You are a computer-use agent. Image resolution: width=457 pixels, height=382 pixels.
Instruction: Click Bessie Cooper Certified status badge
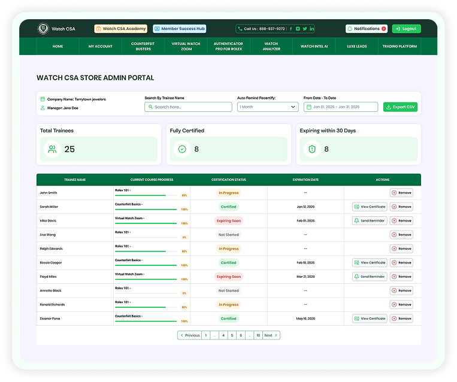coord(229,262)
